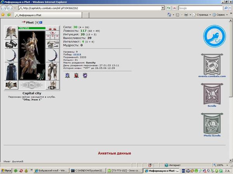Click the Refresh page button
The height and width of the screenshot is (174, 233).
(x=169, y=8)
